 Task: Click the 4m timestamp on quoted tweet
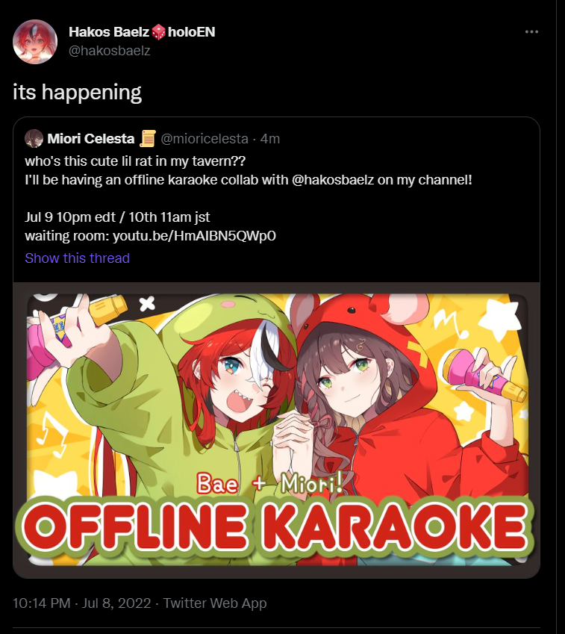coord(270,139)
